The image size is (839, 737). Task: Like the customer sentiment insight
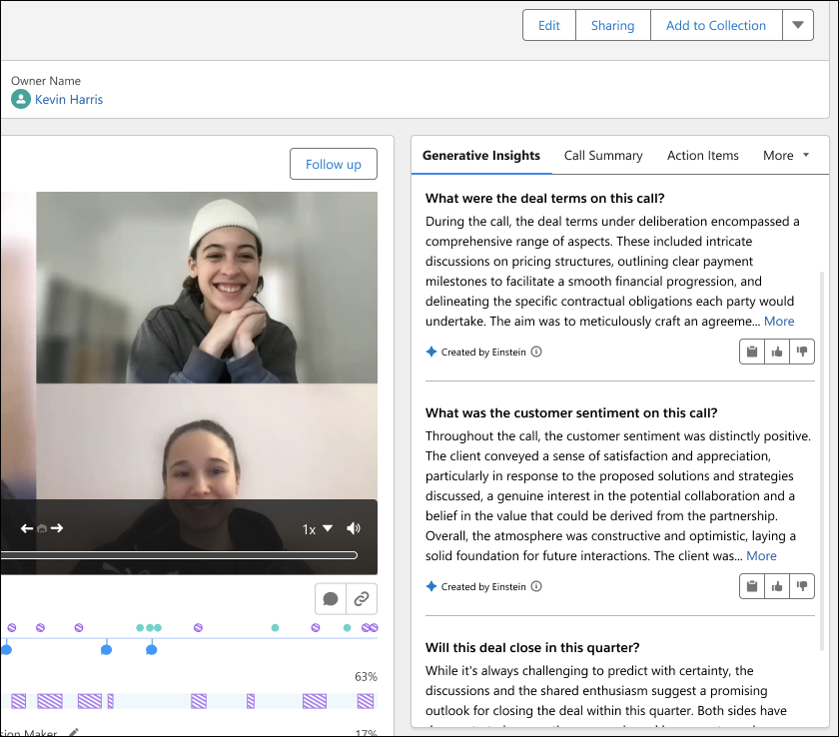pyautogui.click(x=777, y=586)
